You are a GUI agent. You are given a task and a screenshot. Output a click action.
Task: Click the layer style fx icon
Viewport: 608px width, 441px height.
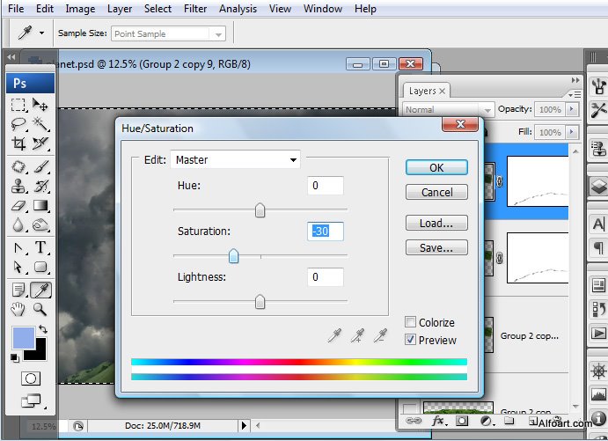[438, 422]
